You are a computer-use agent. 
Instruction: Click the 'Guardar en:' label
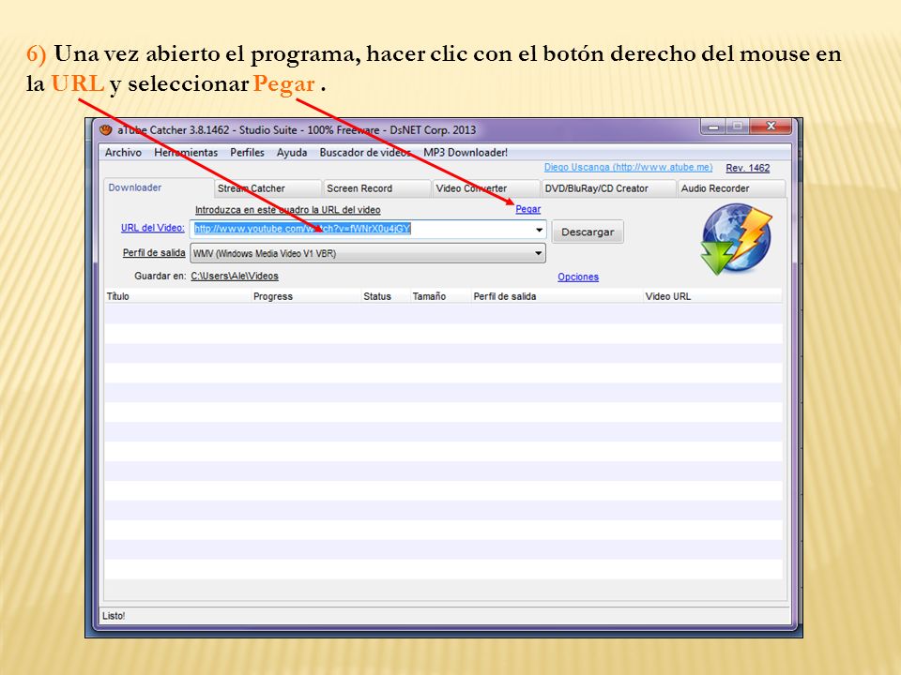point(160,276)
